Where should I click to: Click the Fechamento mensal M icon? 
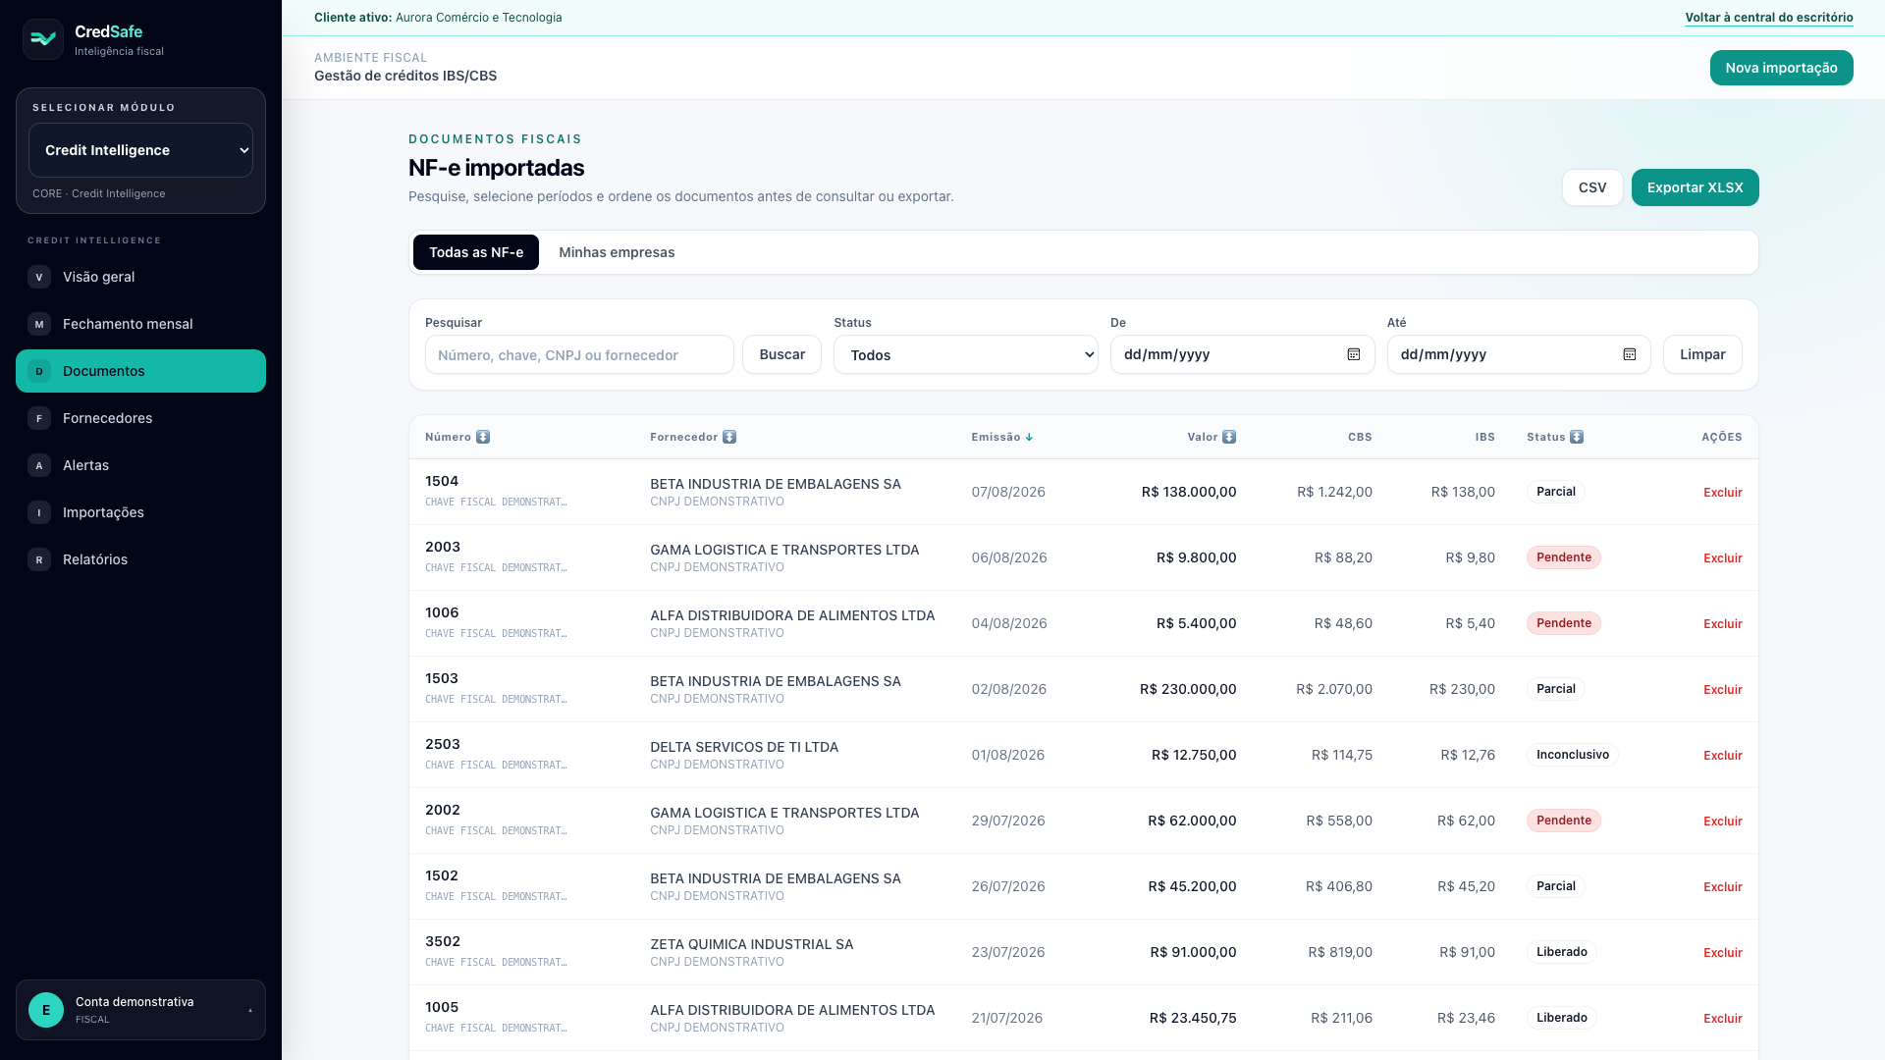point(39,324)
